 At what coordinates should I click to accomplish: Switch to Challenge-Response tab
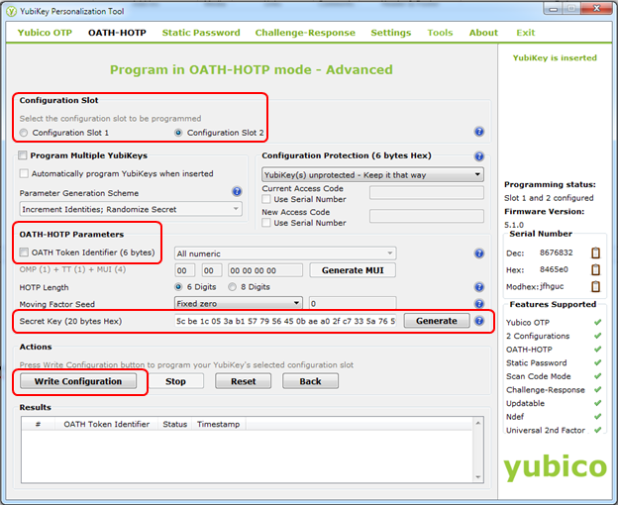tap(305, 33)
